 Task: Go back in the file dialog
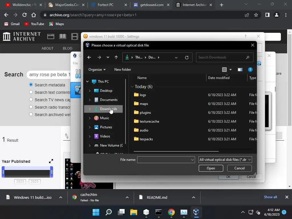pos(89,57)
